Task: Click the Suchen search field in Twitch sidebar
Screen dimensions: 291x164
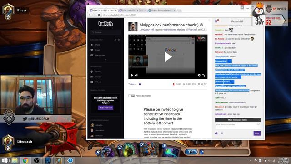Action: [x=105, y=32]
